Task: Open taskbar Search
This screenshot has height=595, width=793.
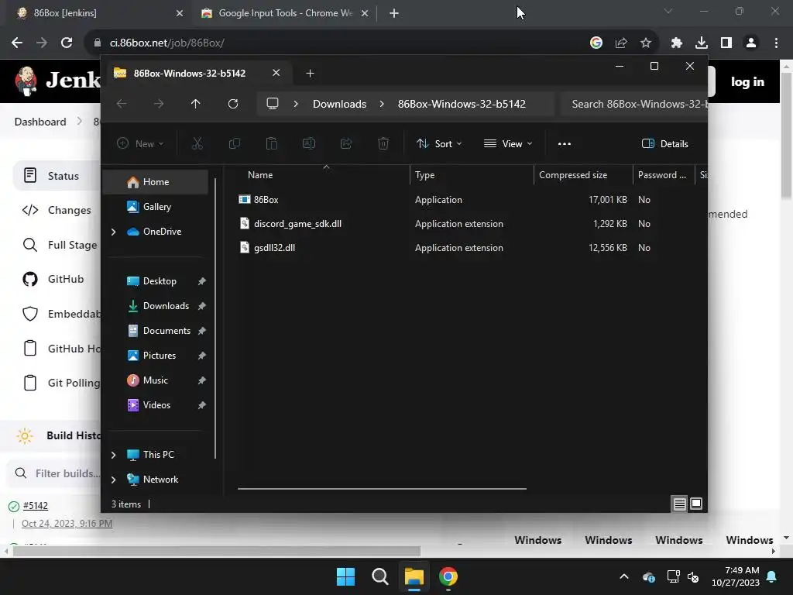Action: click(x=379, y=576)
